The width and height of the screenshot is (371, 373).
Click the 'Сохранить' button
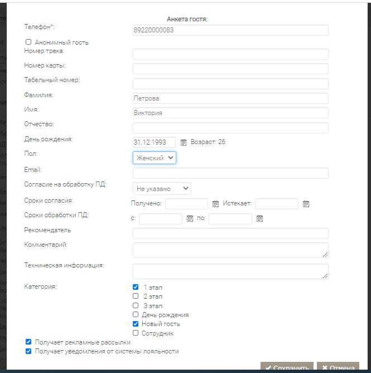(287, 368)
